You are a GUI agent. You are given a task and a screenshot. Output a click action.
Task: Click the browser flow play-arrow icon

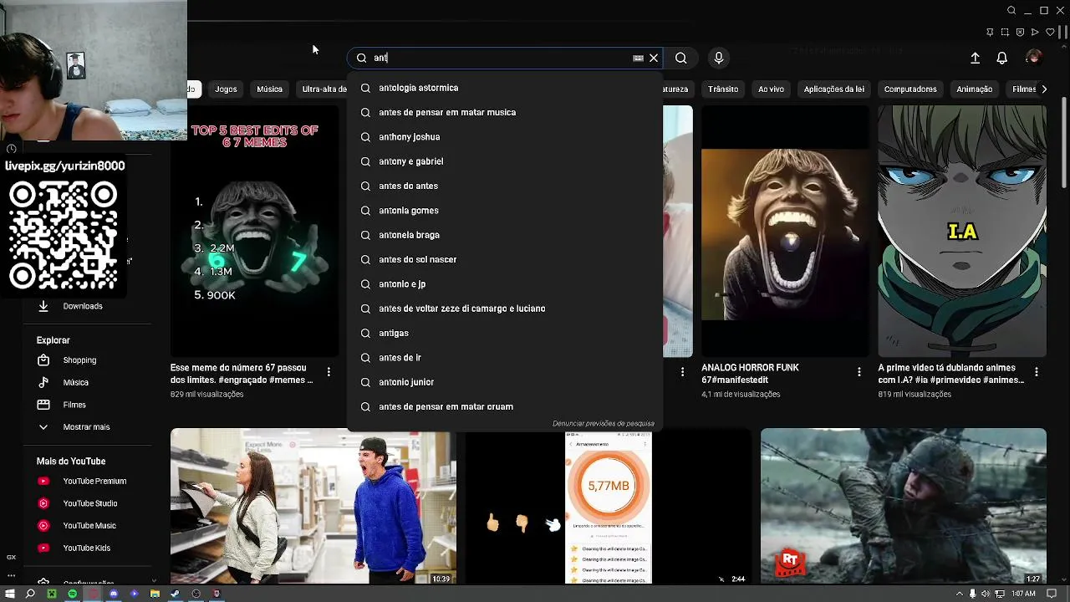click(x=1035, y=33)
